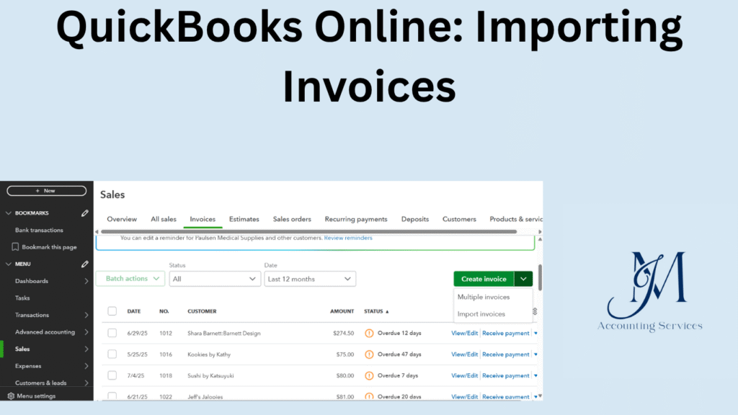This screenshot has height=415, width=738.
Task: Click the sort arrow on the STATUS column
Action: coord(387,311)
